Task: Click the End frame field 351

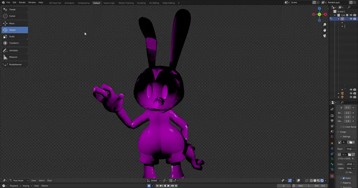Action: (320, 186)
